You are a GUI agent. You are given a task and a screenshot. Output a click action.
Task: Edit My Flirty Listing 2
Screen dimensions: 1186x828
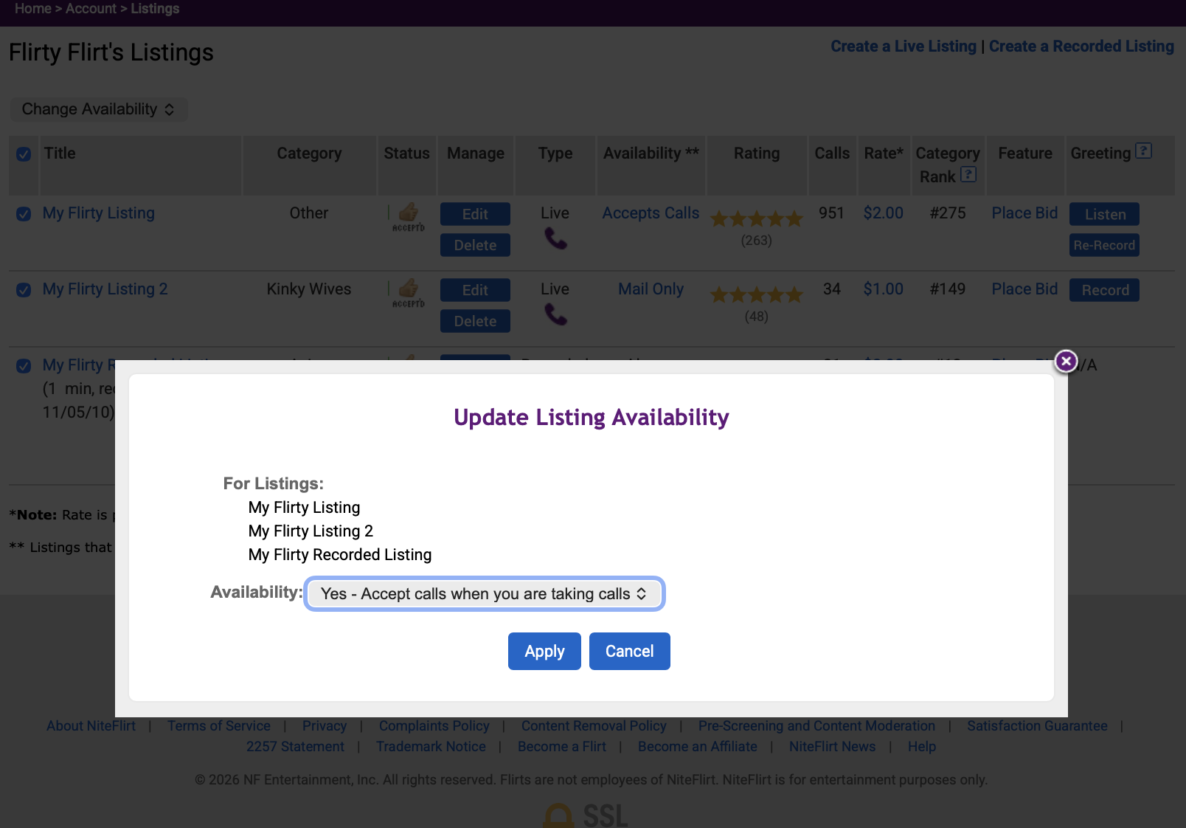[x=475, y=290]
